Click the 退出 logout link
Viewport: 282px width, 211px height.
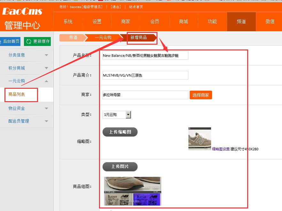click(x=116, y=7)
